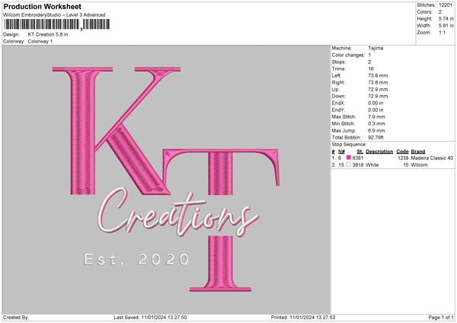
Task: Click the pink color swatch for 8381
Action: pyautogui.click(x=349, y=158)
